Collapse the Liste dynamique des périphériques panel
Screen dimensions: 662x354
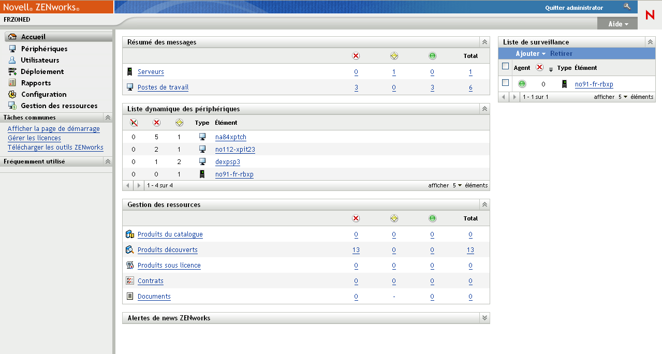click(484, 109)
